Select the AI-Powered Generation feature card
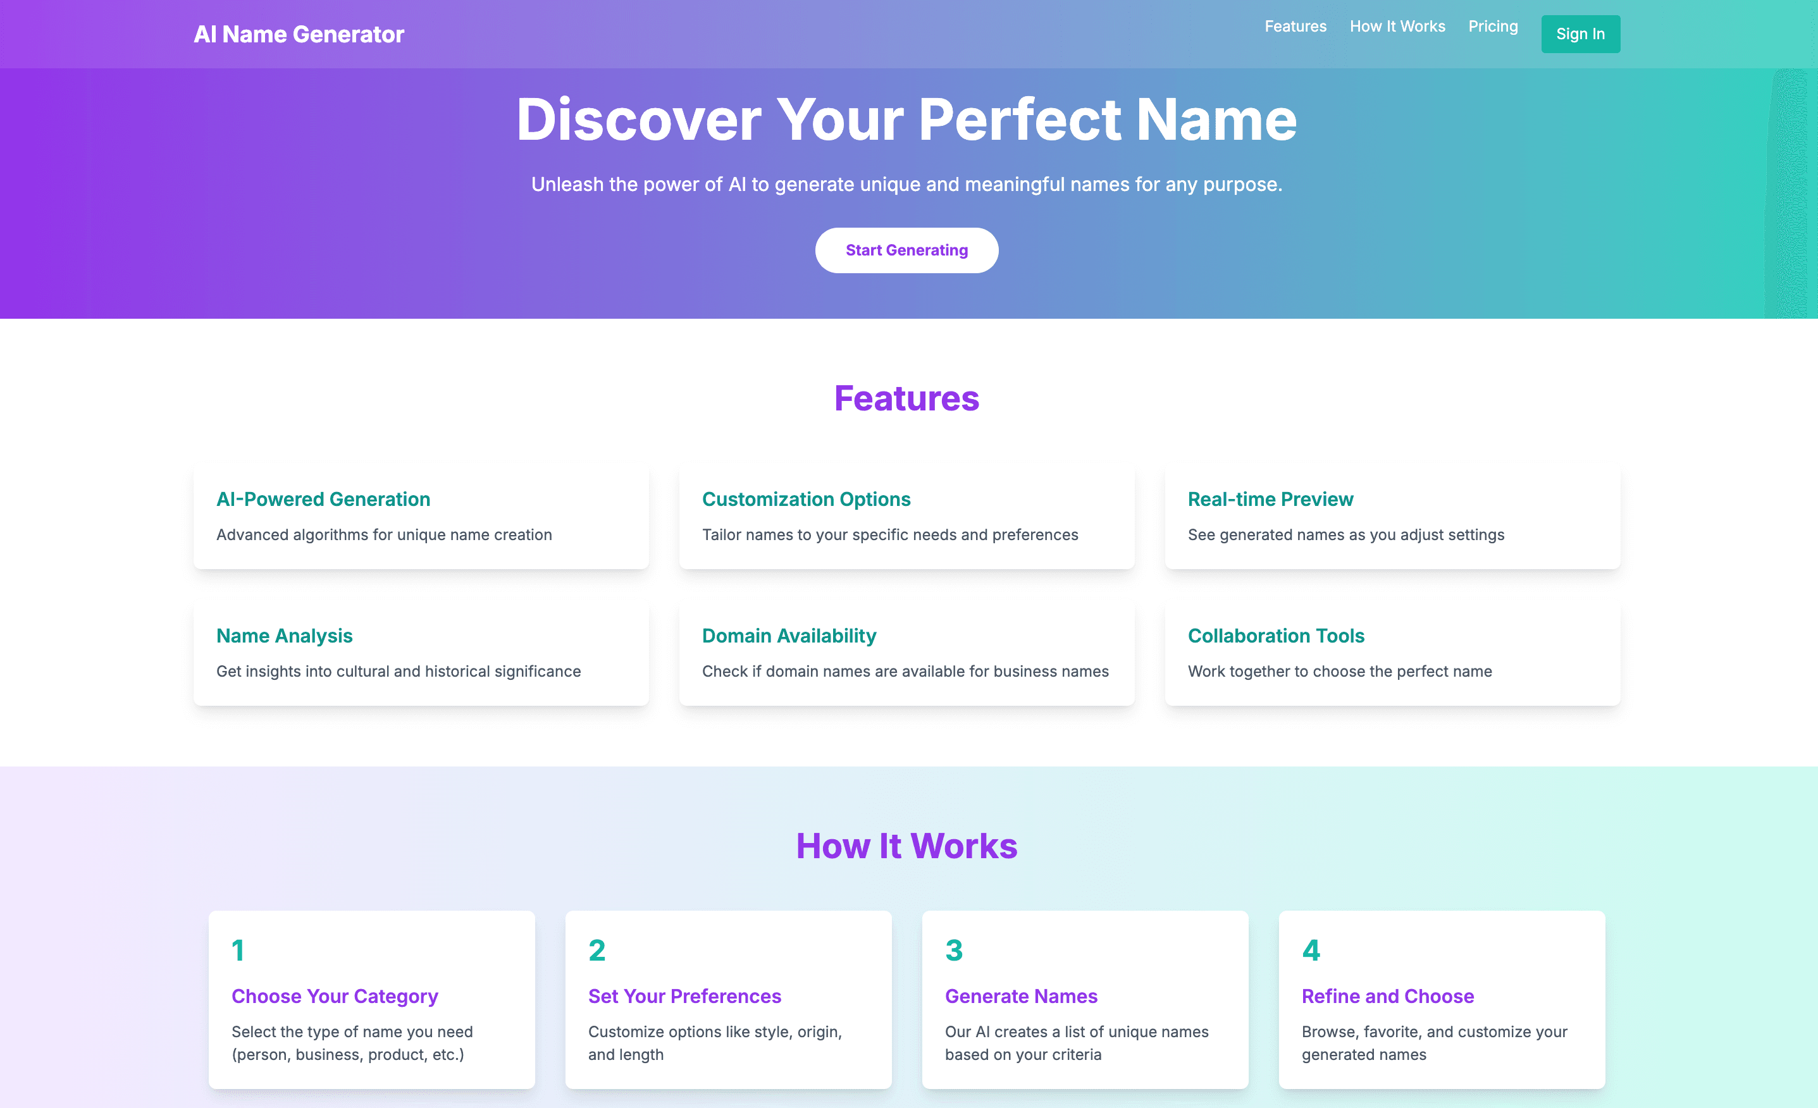The image size is (1818, 1108). tap(421, 517)
